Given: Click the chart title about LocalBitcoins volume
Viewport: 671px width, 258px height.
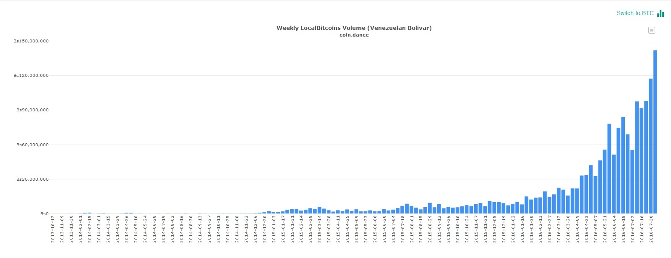Looking at the screenshot, I should click(354, 28).
